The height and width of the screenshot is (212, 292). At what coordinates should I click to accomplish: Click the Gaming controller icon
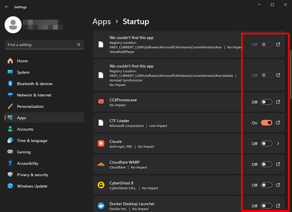click(10, 152)
